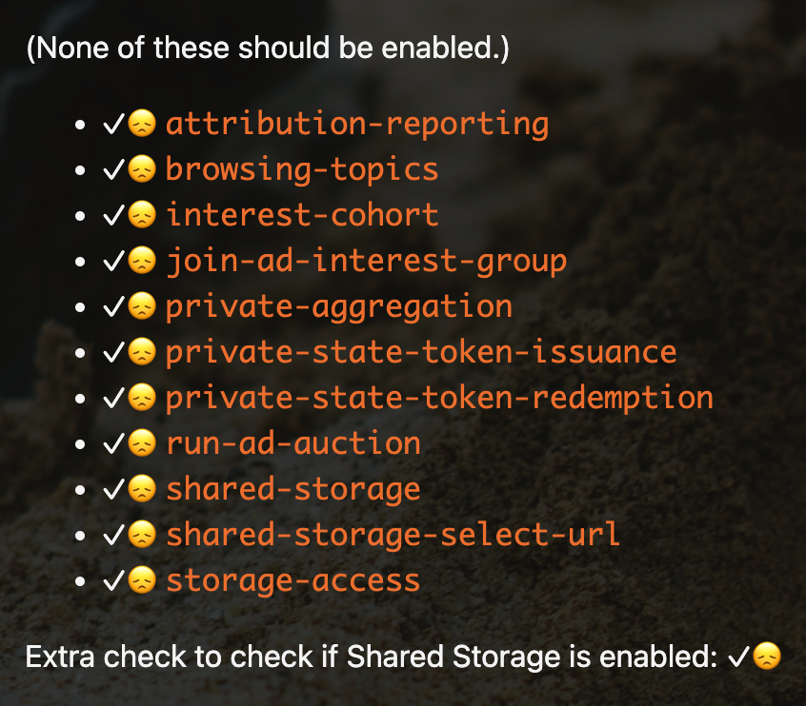The image size is (806, 706).
Task: Click the sad face emoji beside run-ad-auction
Action: [x=141, y=443]
